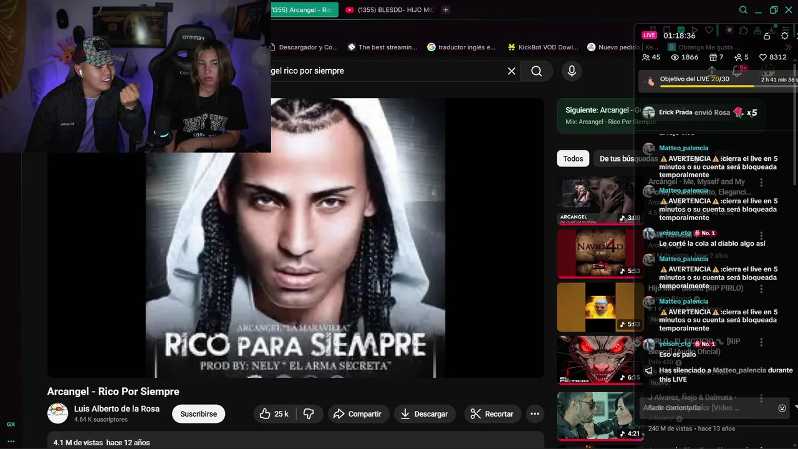Open El Ficticio red wolf thumbnail
The image size is (798, 449).
pos(600,360)
